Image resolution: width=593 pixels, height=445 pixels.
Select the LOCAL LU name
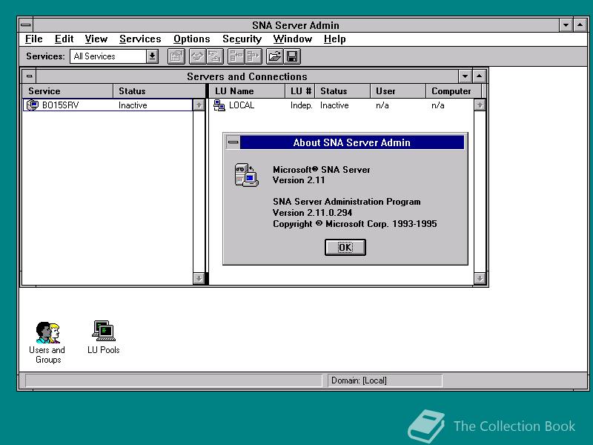242,105
